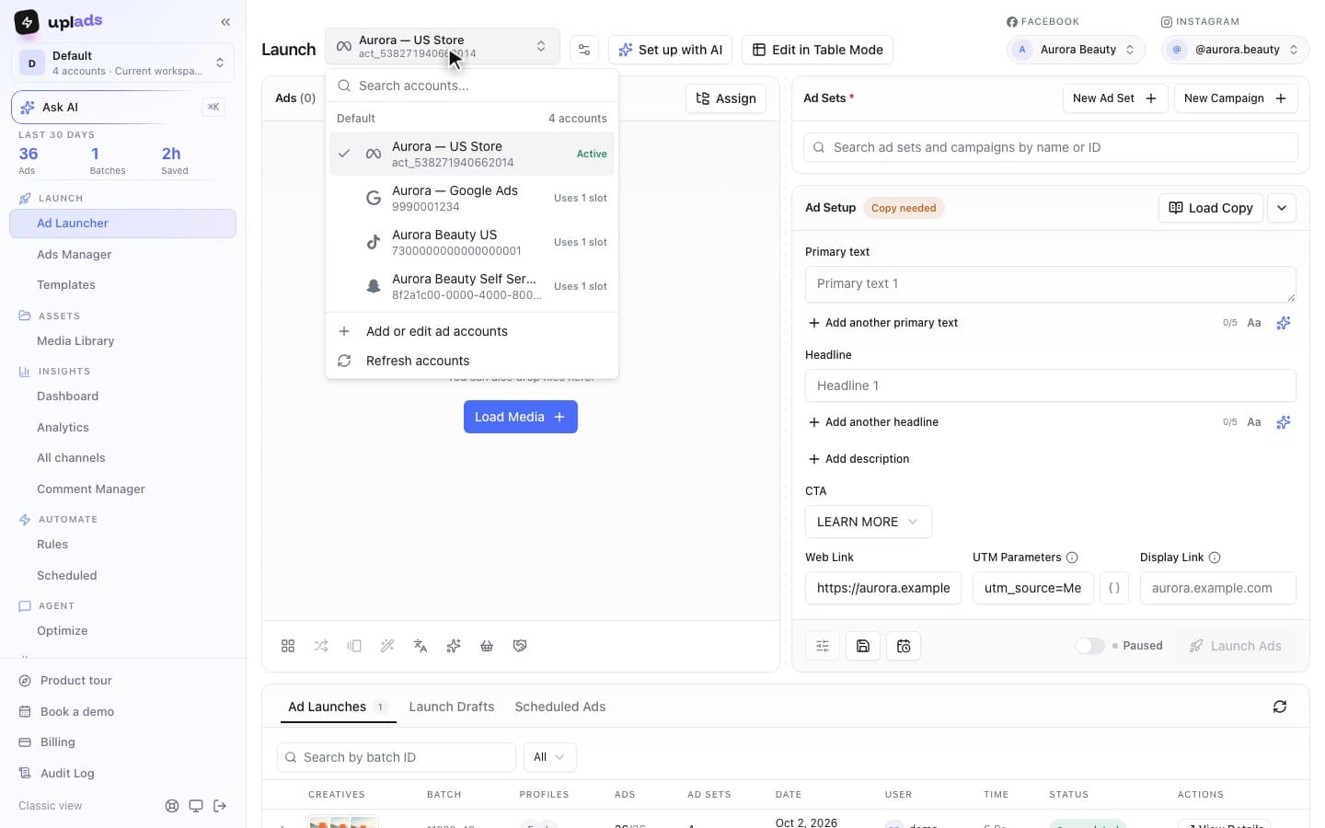Choose Refresh accounts
Image resolution: width=1325 pixels, height=828 pixels.
[x=472, y=361]
